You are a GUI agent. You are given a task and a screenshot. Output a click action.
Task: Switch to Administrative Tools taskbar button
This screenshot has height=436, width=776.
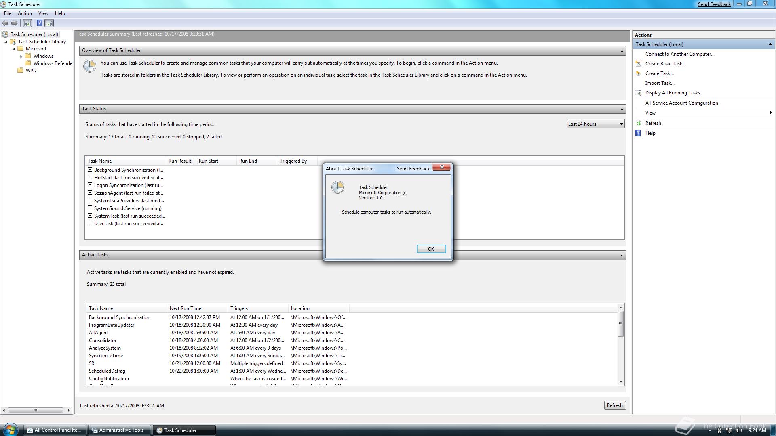point(120,430)
